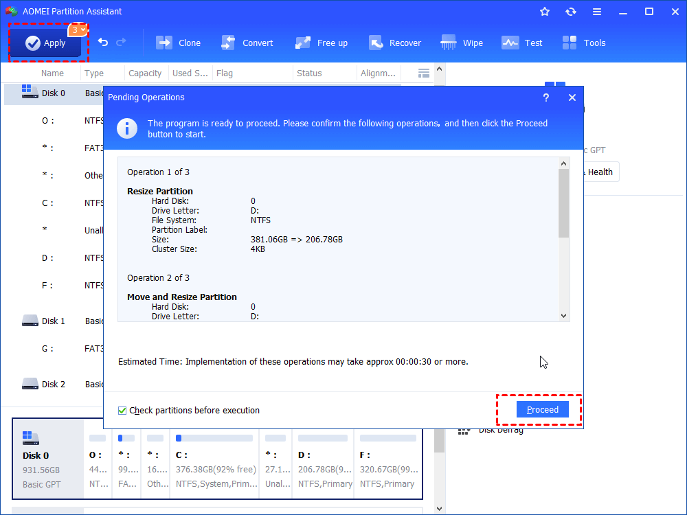Open the Tools menu

pyautogui.click(x=583, y=43)
